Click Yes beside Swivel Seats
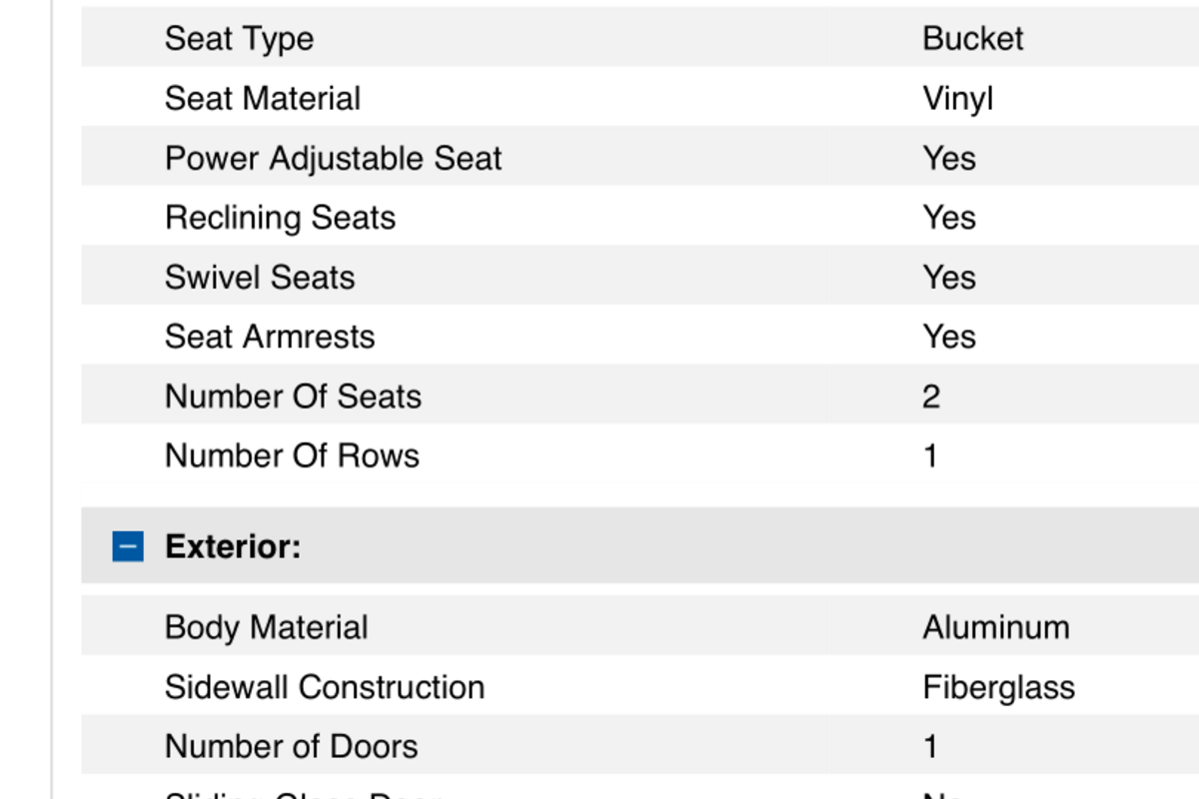The height and width of the screenshot is (799, 1199). click(949, 277)
